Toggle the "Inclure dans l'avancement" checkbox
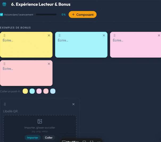Image resolution: width=161 pixels, height=142 pixels. tap(2, 15)
